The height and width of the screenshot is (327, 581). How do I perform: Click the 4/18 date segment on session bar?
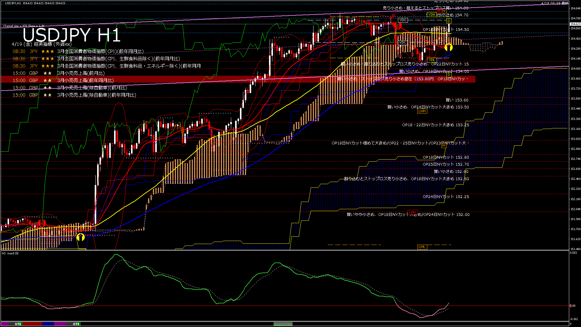[x=18, y=324]
